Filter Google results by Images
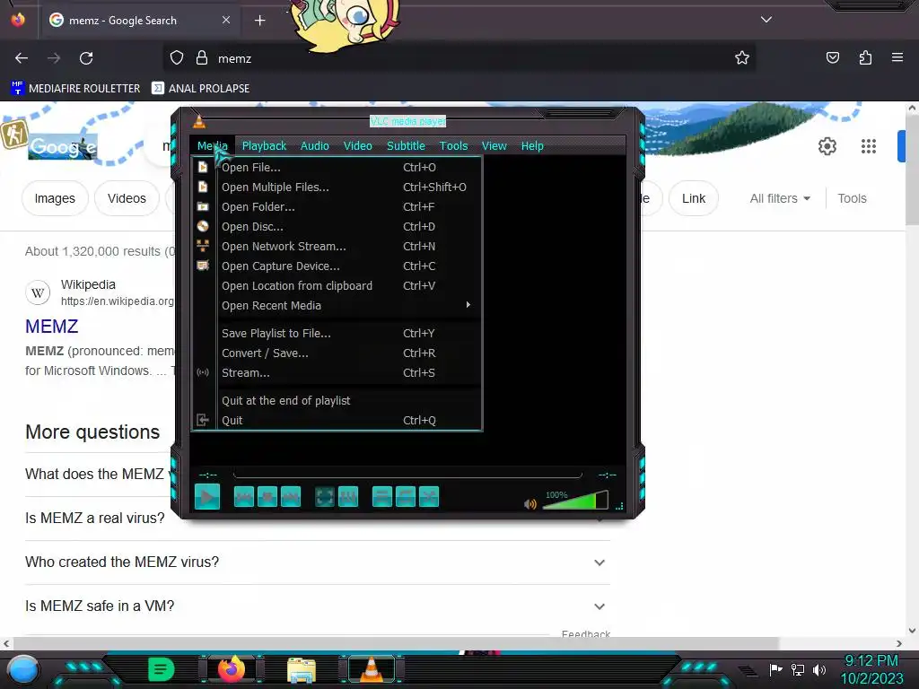The height and width of the screenshot is (689, 919). (55, 198)
